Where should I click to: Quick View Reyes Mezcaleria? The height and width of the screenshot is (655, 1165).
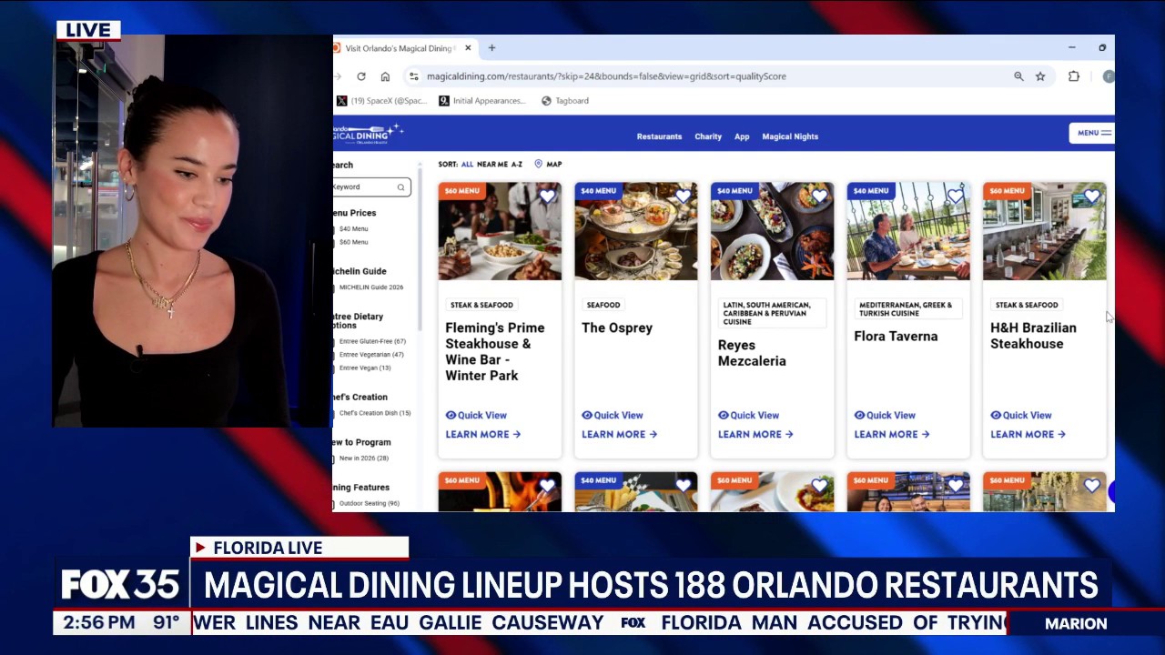point(748,415)
